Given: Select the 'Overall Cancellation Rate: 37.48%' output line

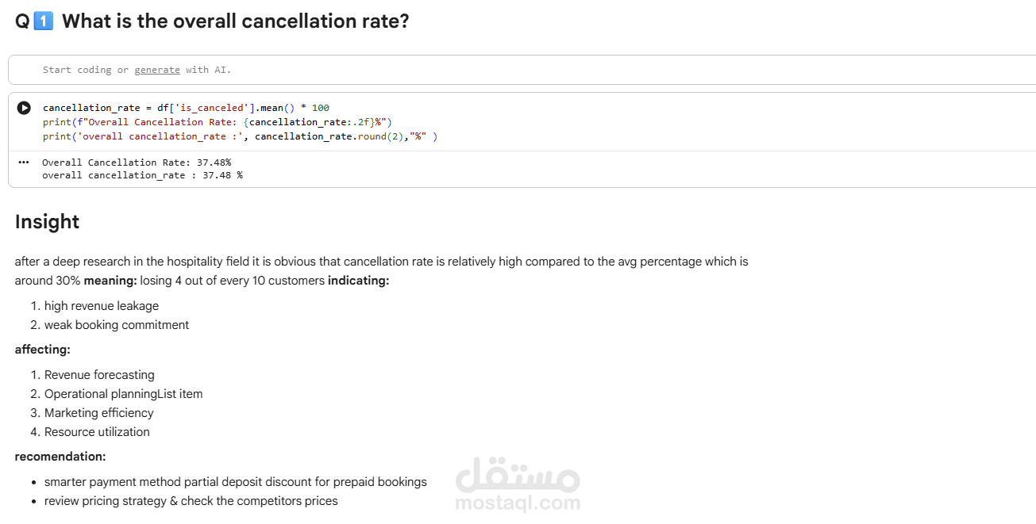Looking at the screenshot, I should click(137, 163).
